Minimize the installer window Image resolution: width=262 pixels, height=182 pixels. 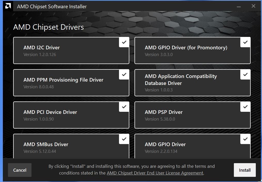[239, 6]
